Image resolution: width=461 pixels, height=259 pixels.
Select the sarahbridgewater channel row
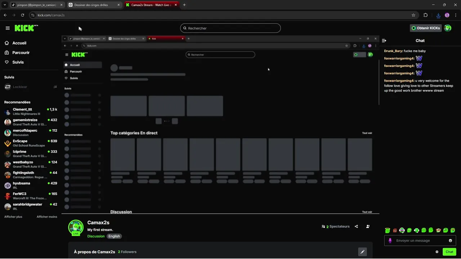(x=31, y=206)
